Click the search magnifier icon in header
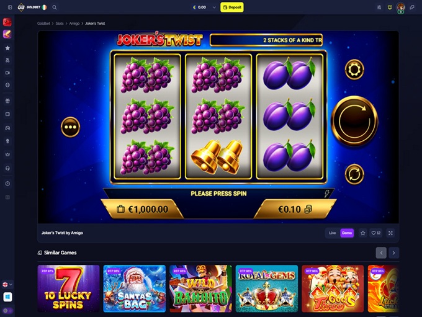Screen dimensions: 422x317 (55, 7)
